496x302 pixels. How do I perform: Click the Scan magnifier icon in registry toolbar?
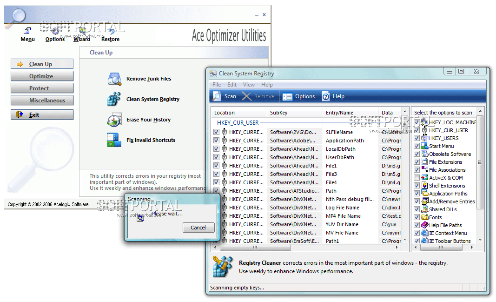click(x=217, y=96)
